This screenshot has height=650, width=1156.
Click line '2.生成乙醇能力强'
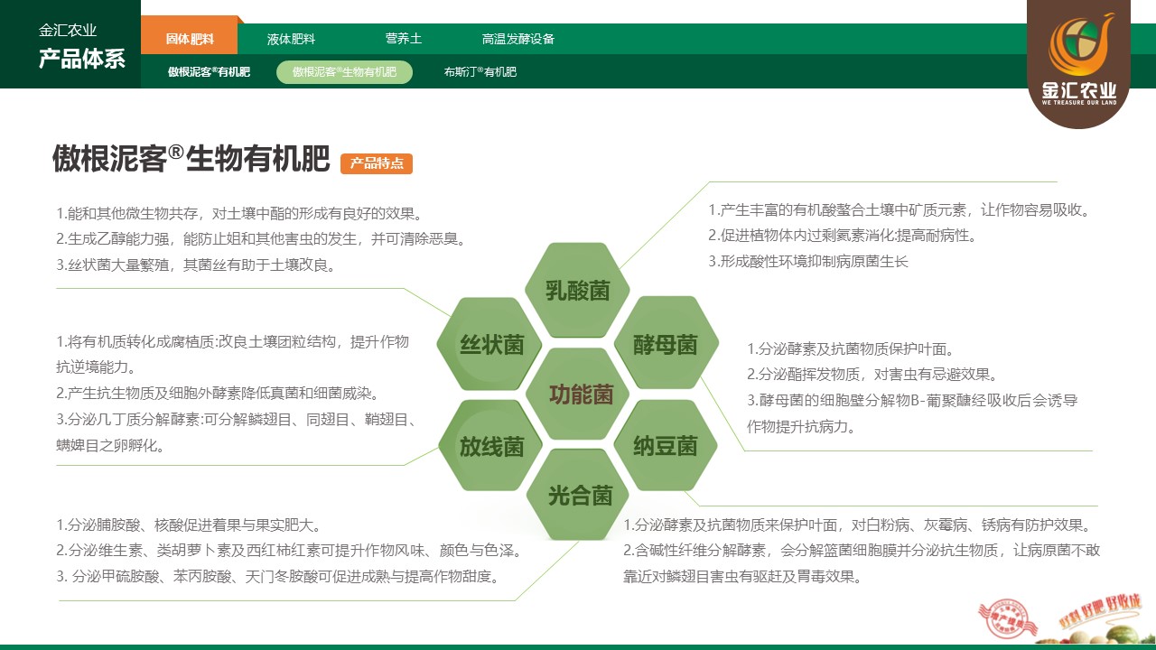[x=261, y=239]
